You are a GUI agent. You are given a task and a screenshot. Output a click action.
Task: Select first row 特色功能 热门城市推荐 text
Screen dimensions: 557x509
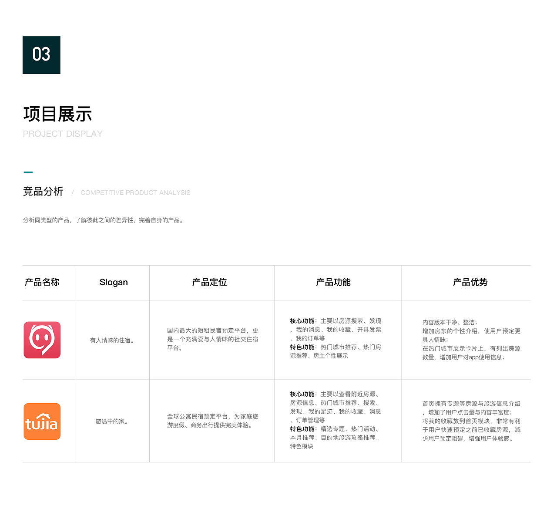tap(336, 351)
